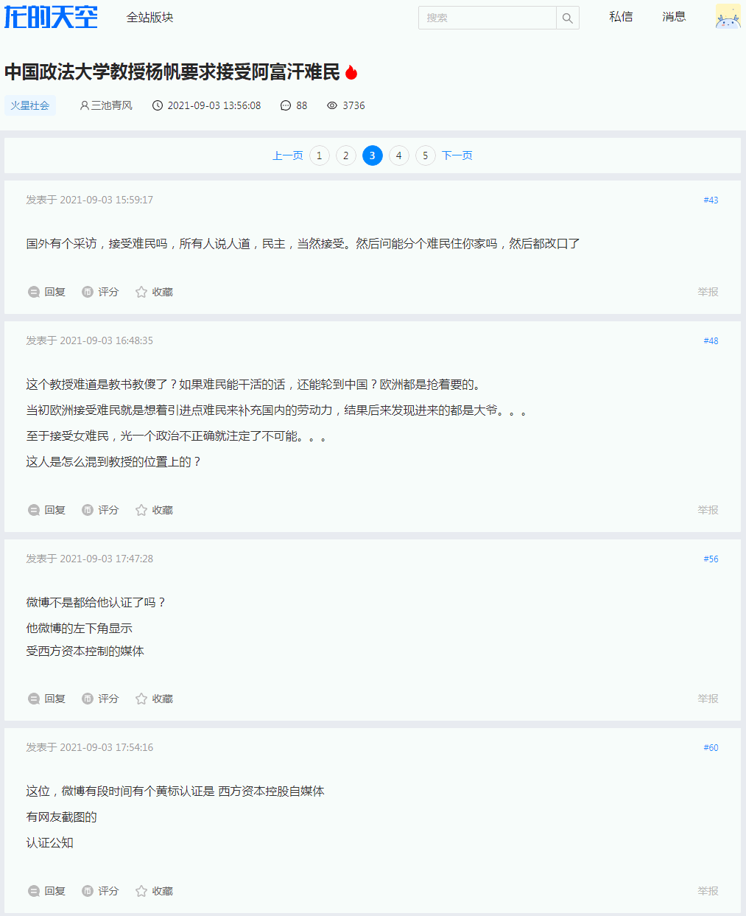Click the views eye icon beside 3736

pyautogui.click(x=332, y=105)
